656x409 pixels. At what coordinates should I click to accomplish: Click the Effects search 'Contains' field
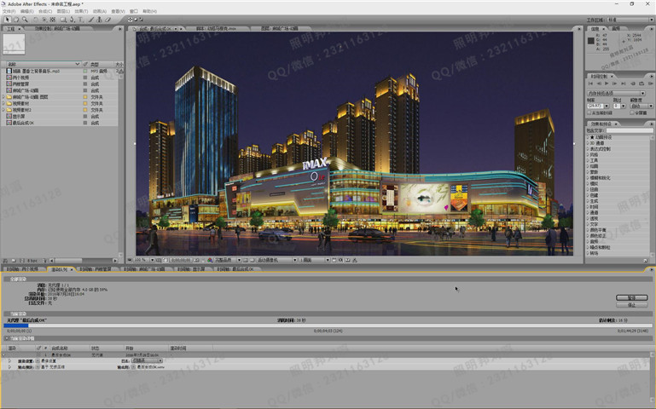[630, 130]
